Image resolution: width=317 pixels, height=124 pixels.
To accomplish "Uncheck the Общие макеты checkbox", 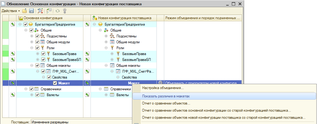I will tap(37, 66).
